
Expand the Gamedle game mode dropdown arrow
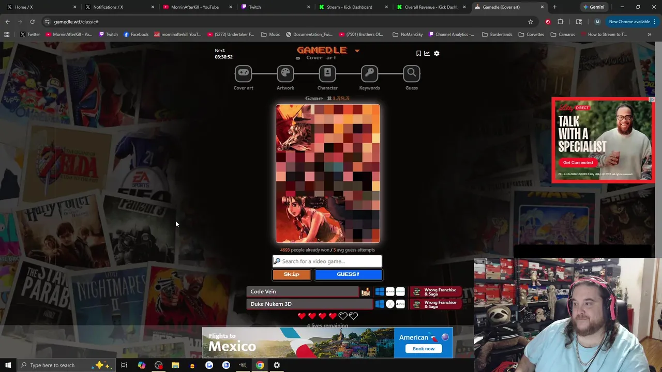pos(357,51)
